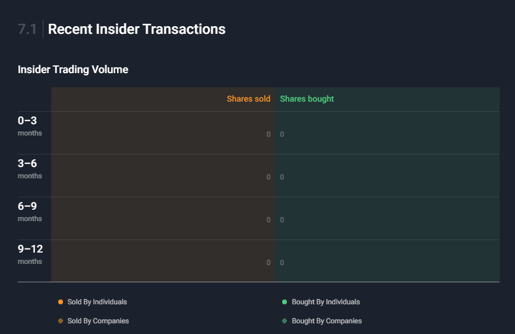The height and width of the screenshot is (334, 515).
Task: Select the 6–9 months row label
Action: click(30, 212)
